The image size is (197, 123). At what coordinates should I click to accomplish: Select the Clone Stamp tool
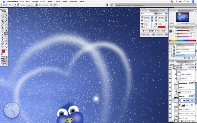(x=2, y=28)
